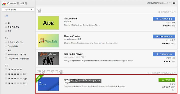
Task: Select the five-star rating filter
Action: tap(6, 69)
